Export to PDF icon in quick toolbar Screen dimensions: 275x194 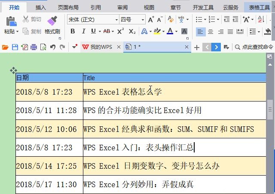coord(24,47)
